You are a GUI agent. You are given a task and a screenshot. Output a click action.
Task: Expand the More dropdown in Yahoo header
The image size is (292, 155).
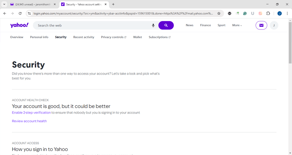237,25
